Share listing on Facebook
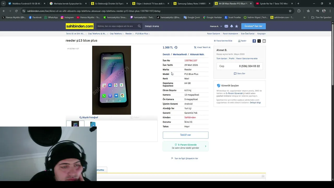 [x=254, y=41]
